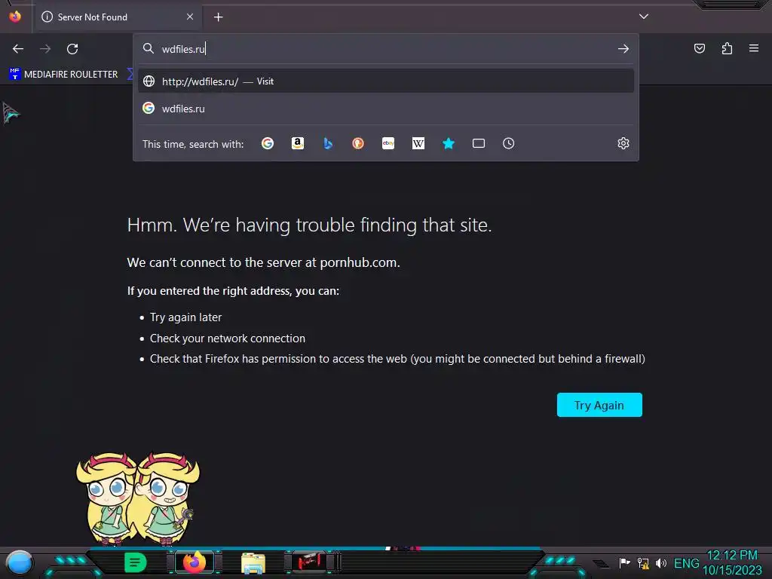Open the green notes app on taskbar
The width and height of the screenshot is (772, 579).
135,562
